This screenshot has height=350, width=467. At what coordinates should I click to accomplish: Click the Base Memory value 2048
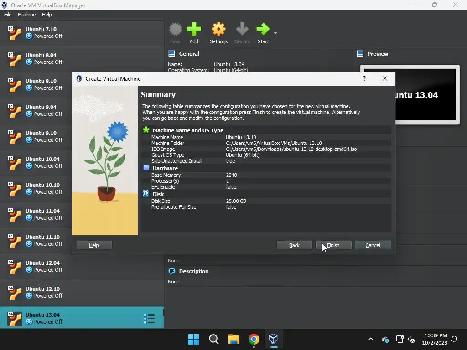(x=231, y=175)
